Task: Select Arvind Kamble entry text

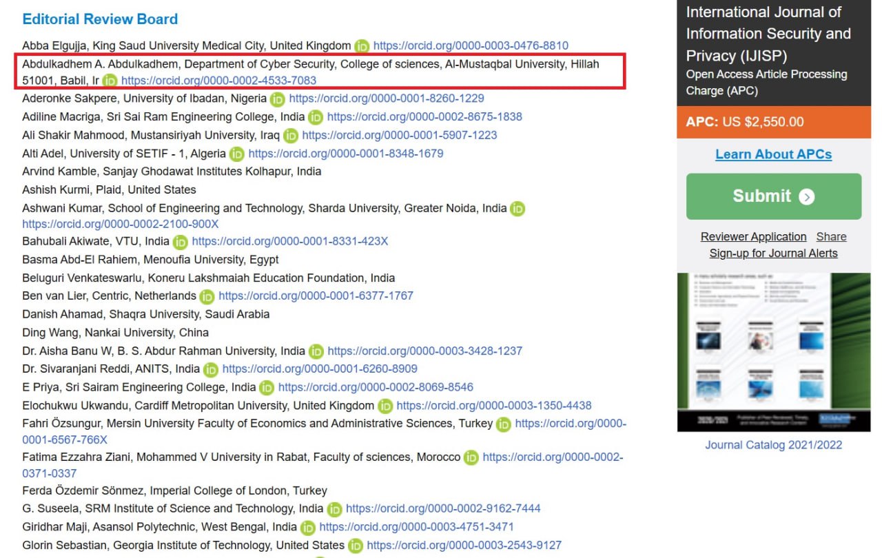Action: point(172,172)
